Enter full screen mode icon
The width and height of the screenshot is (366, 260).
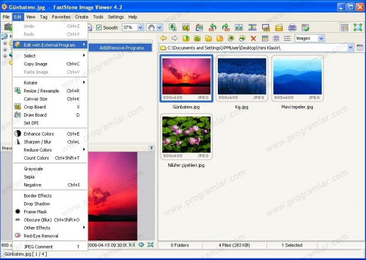click(358, 27)
